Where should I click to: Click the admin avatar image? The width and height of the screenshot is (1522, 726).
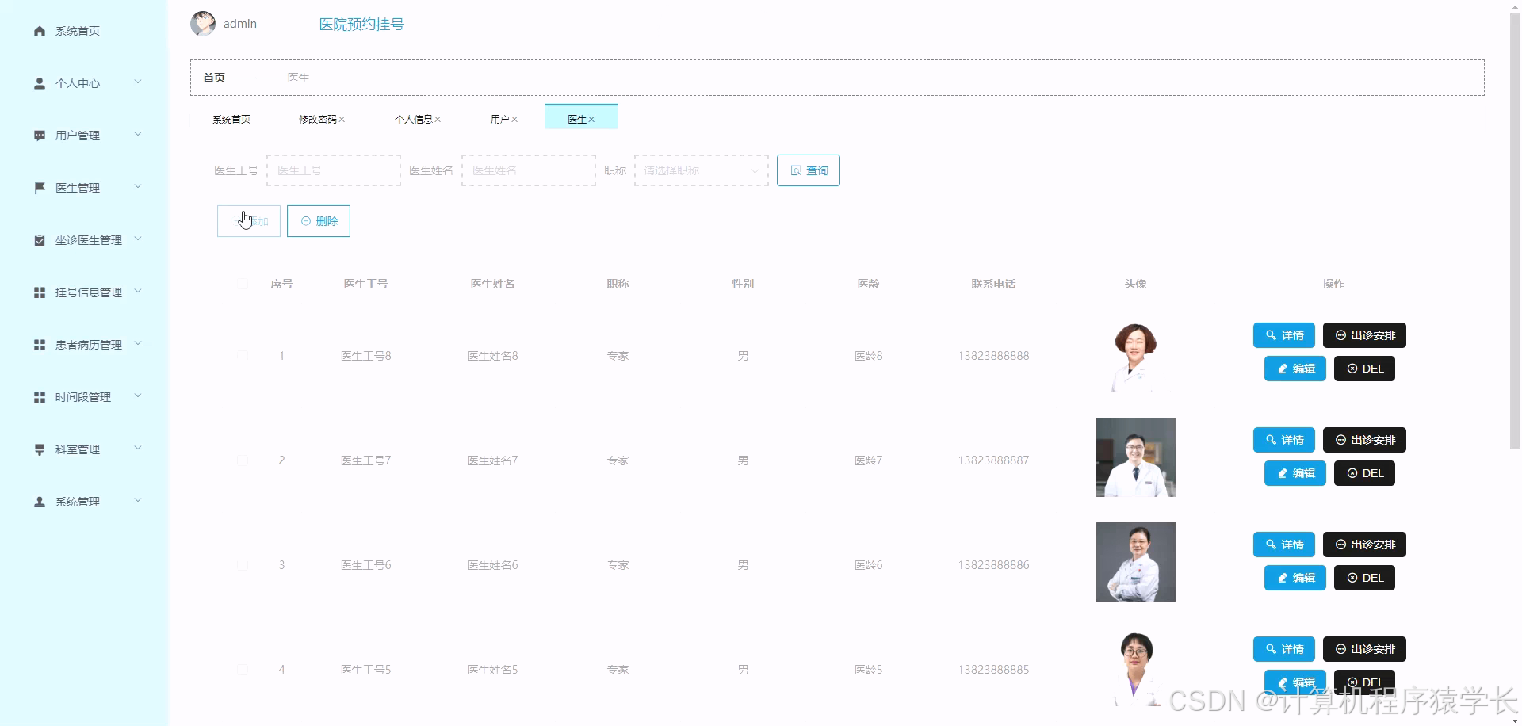203,24
